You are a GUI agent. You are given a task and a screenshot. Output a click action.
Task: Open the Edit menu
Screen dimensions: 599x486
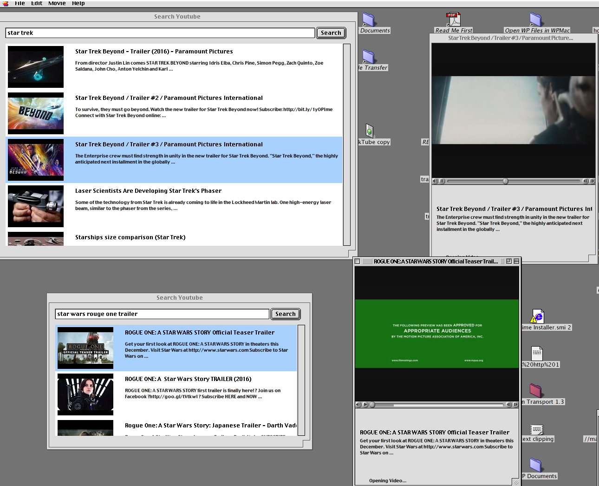37,3
